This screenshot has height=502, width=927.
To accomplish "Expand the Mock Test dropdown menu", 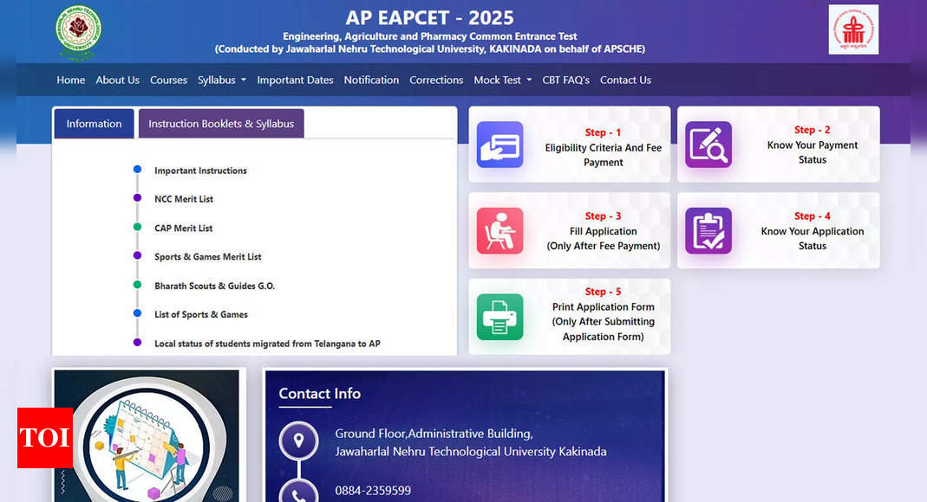I will coord(502,80).
